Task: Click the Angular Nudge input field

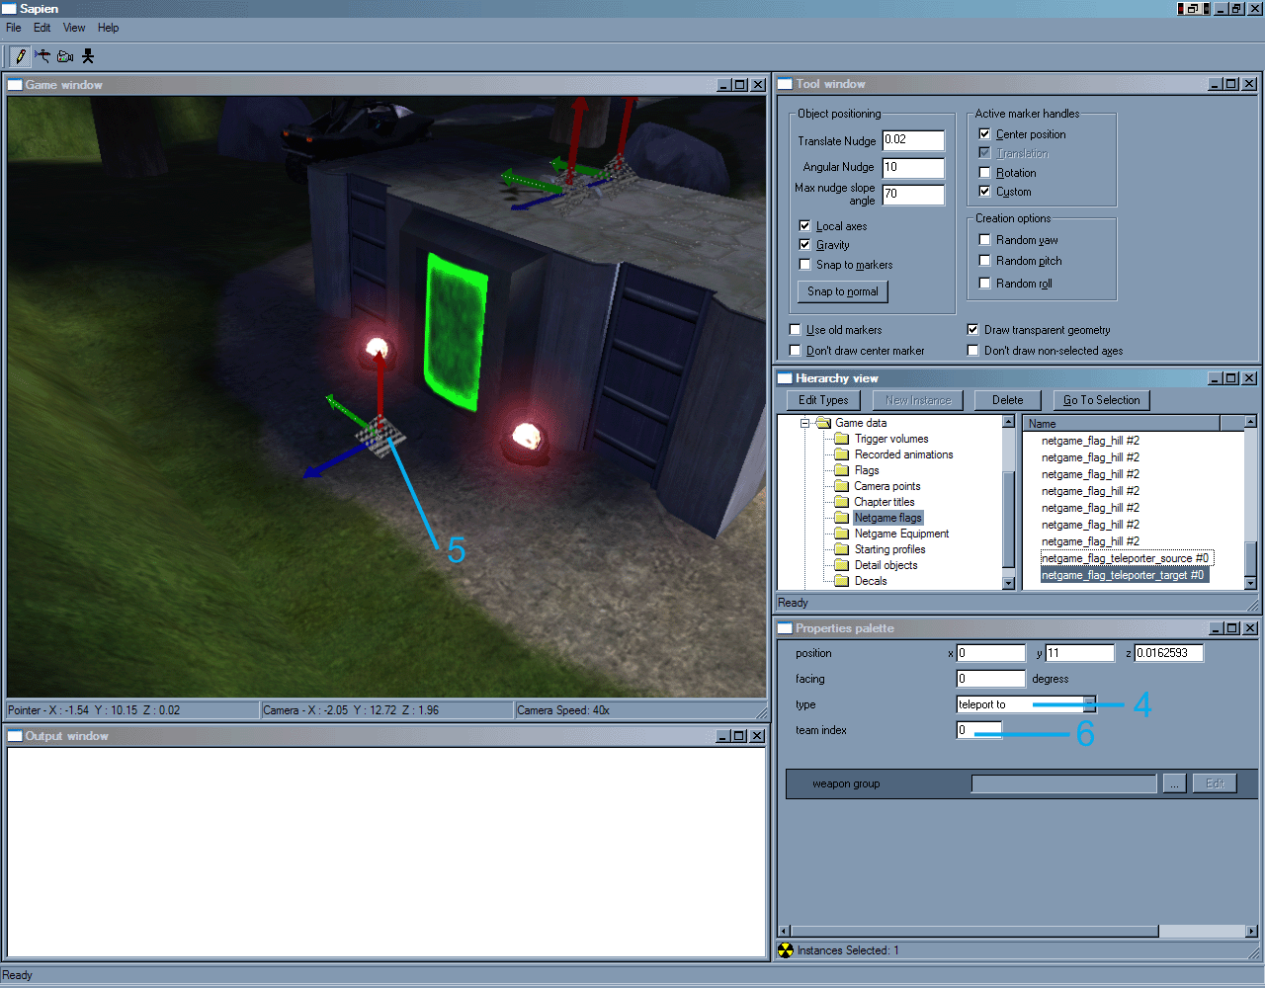Action: [913, 168]
